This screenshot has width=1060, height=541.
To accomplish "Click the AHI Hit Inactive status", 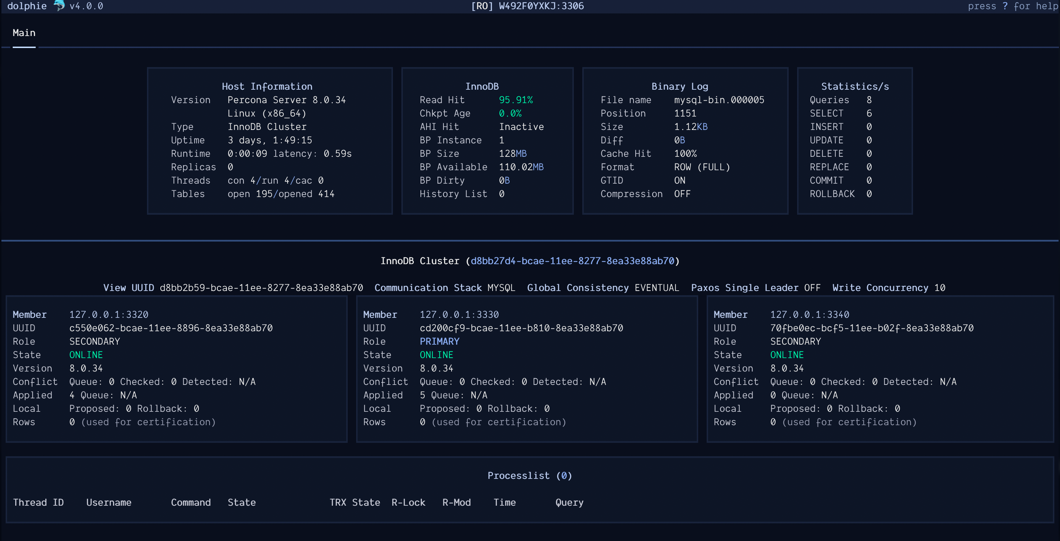I will [522, 126].
